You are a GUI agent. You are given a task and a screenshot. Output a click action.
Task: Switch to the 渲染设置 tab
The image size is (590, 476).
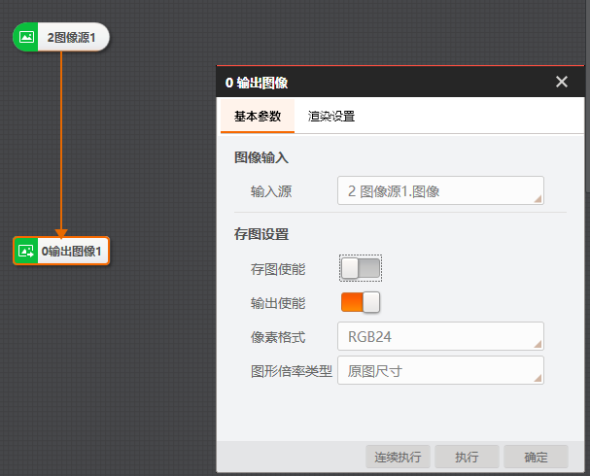pos(331,116)
